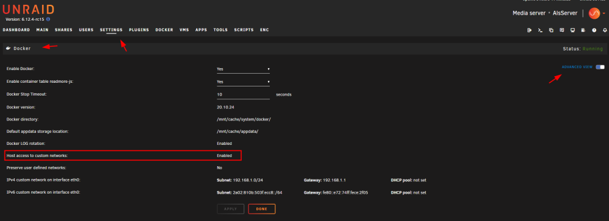The image size is (609, 221).
Task: Open the VMs menu
Action: [184, 30]
